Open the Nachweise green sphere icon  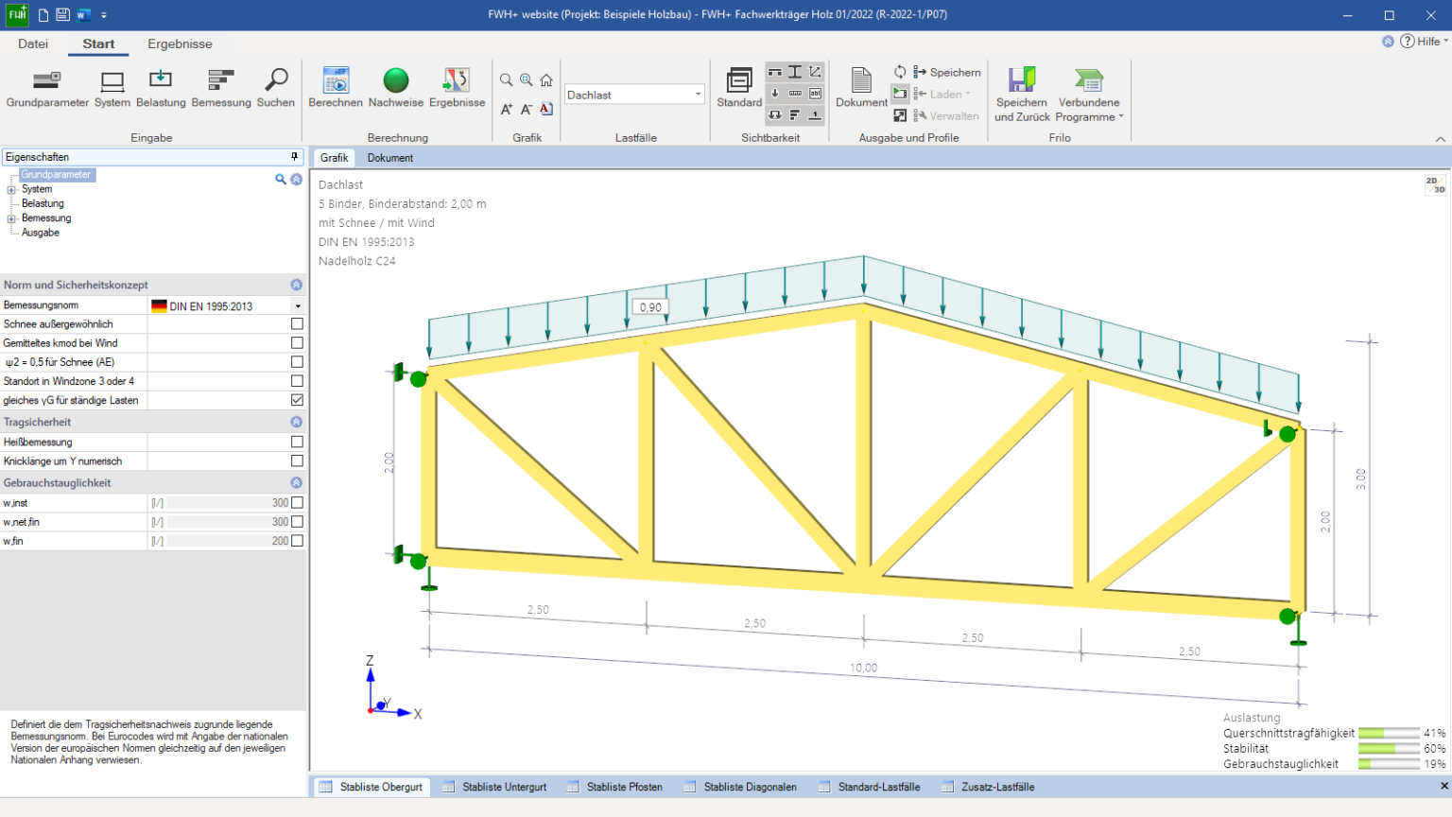pyautogui.click(x=396, y=81)
